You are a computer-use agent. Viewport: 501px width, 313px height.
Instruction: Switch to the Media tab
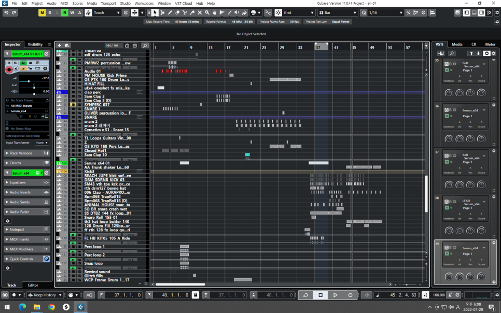click(457, 45)
